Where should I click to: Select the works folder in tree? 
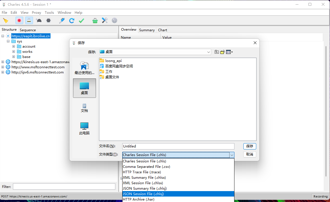pyautogui.click(x=27, y=52)
